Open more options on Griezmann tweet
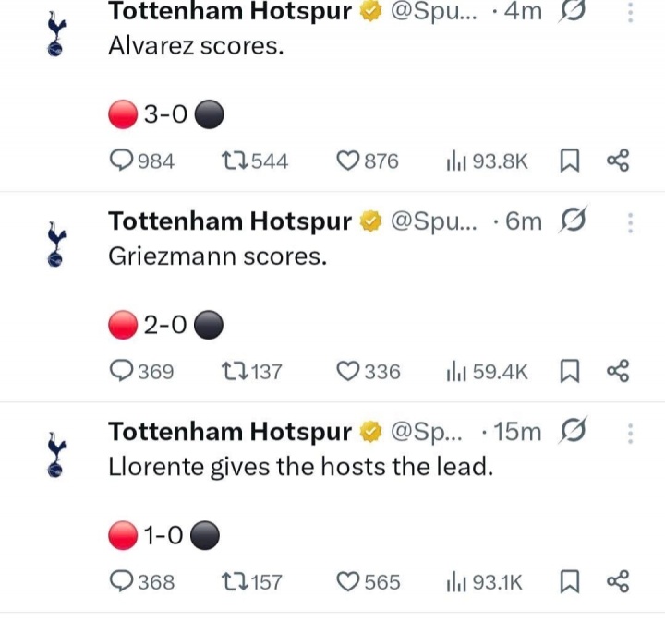The image size is (665, 620). [631, 222]
